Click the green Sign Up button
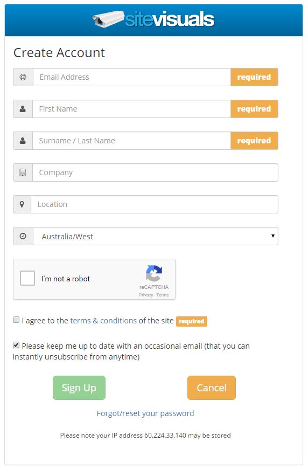The image size is (308, 470). click(x=79, y=388)
